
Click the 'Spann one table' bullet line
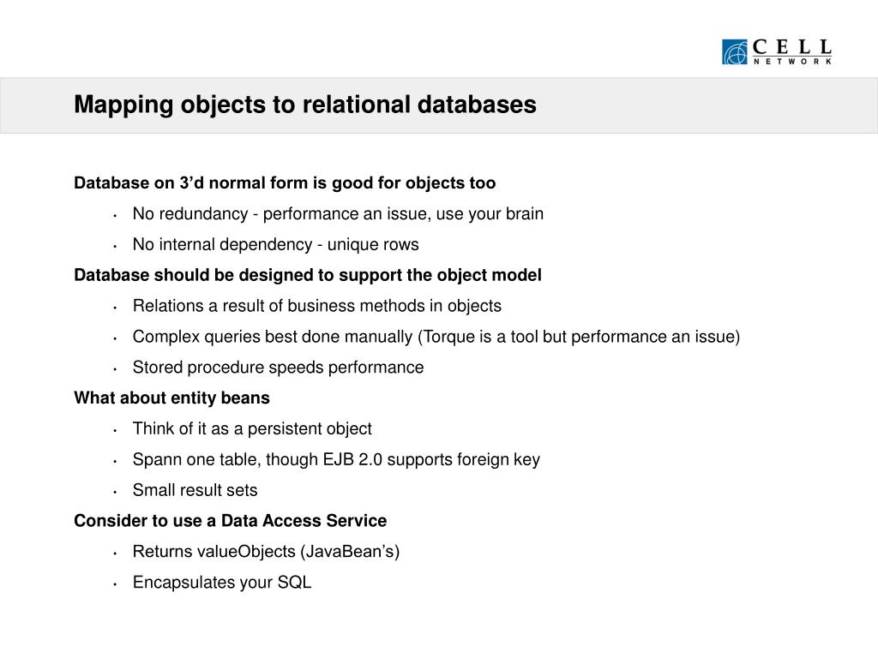pyautogui.click(x=336, y=460)
